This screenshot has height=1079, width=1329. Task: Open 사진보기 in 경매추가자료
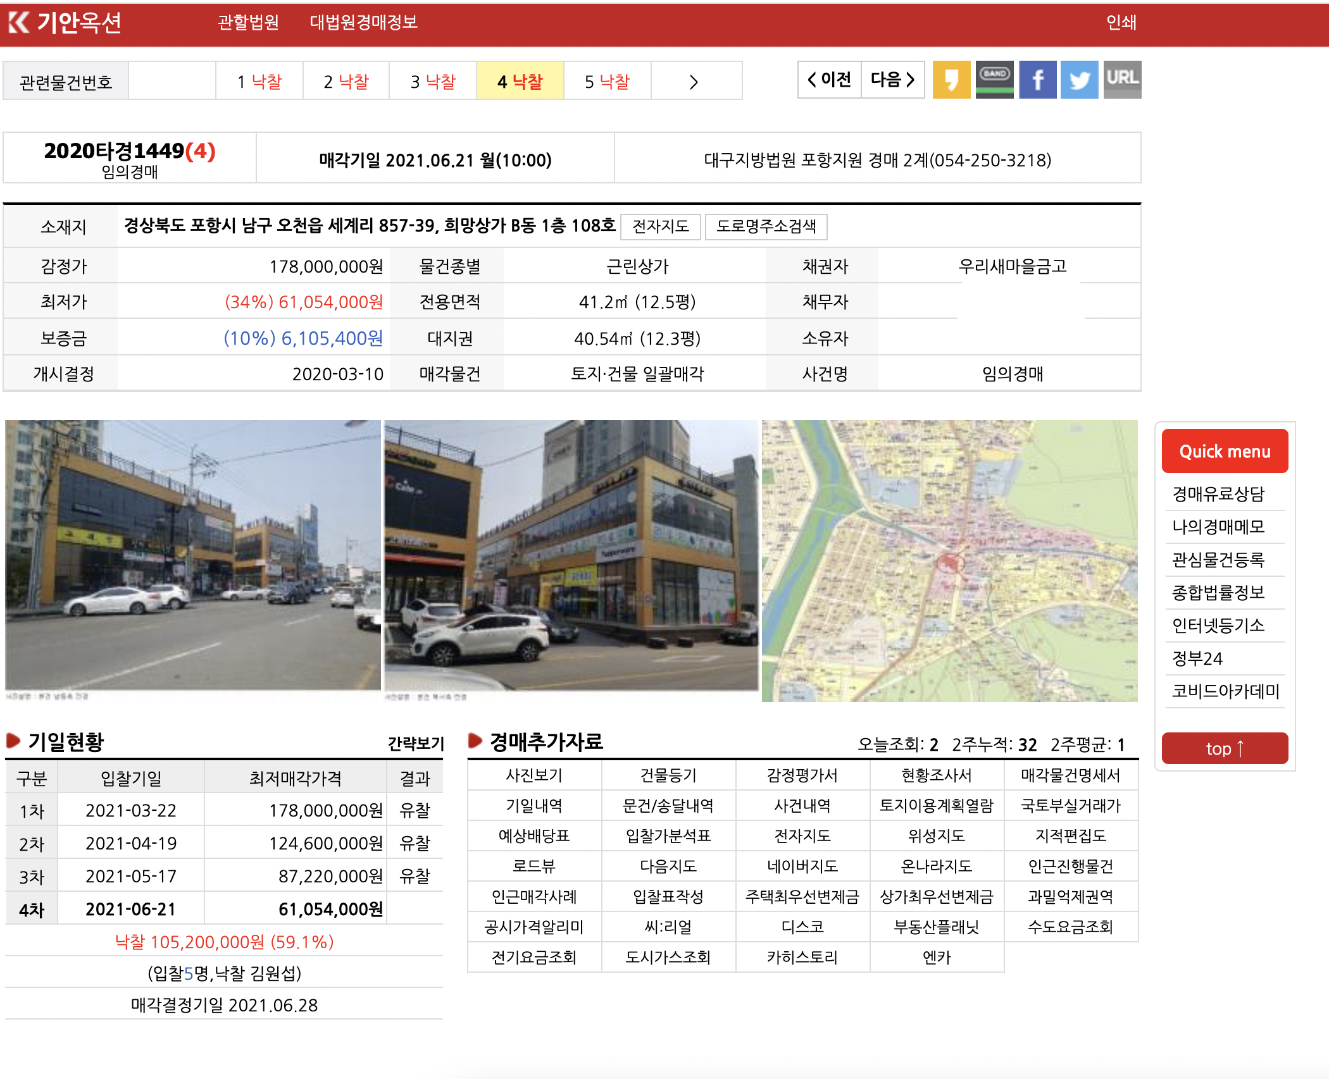[534, 775]
